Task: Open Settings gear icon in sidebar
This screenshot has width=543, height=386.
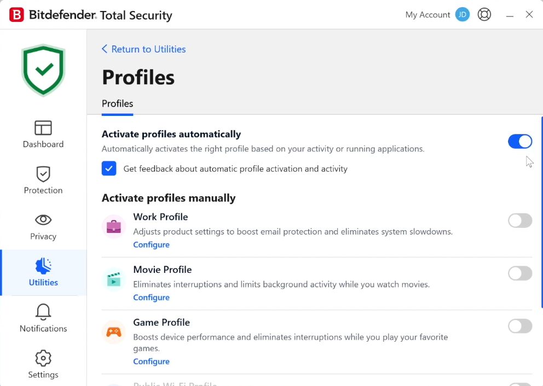Action: [43, 358]
